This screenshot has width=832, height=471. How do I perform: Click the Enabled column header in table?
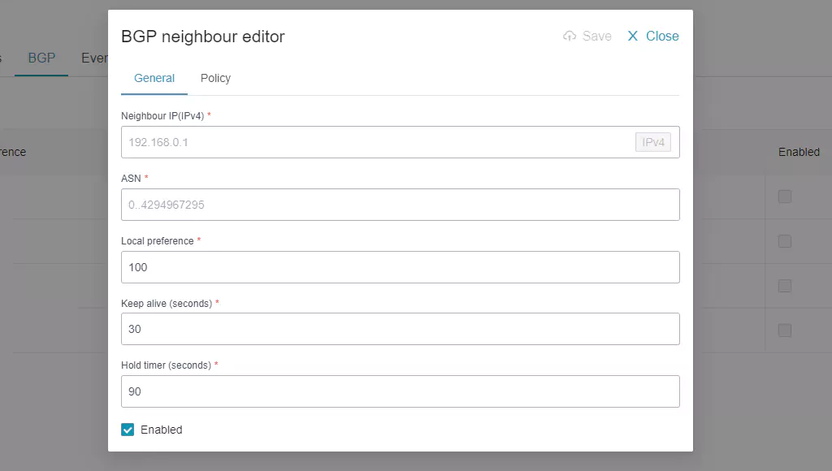[798, 152]
